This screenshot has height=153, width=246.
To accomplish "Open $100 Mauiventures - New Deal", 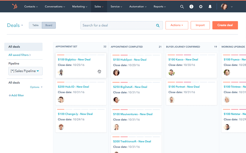I will pyautogui.click(x=133, y=114).
